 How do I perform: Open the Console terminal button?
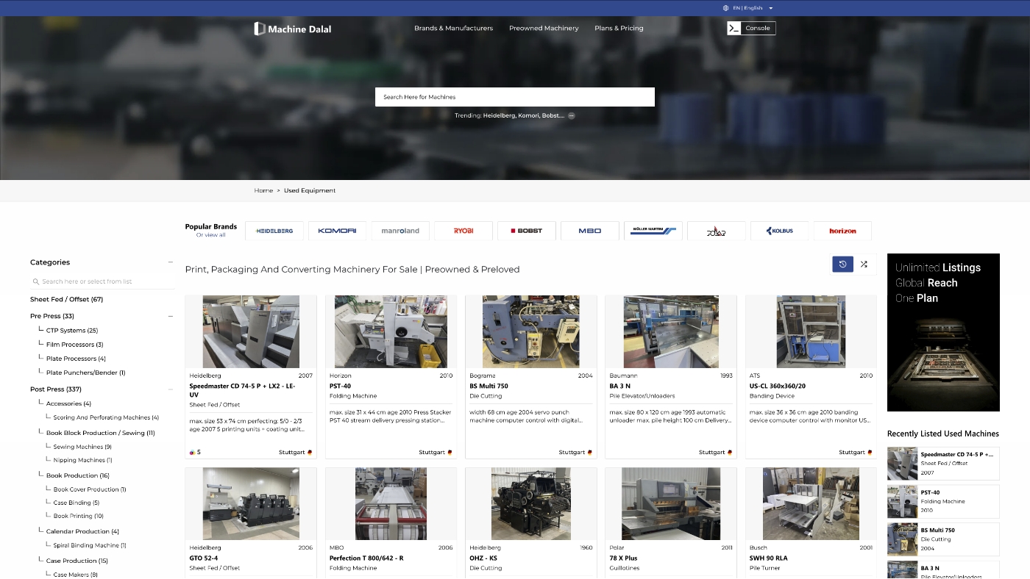click(751, 28)
